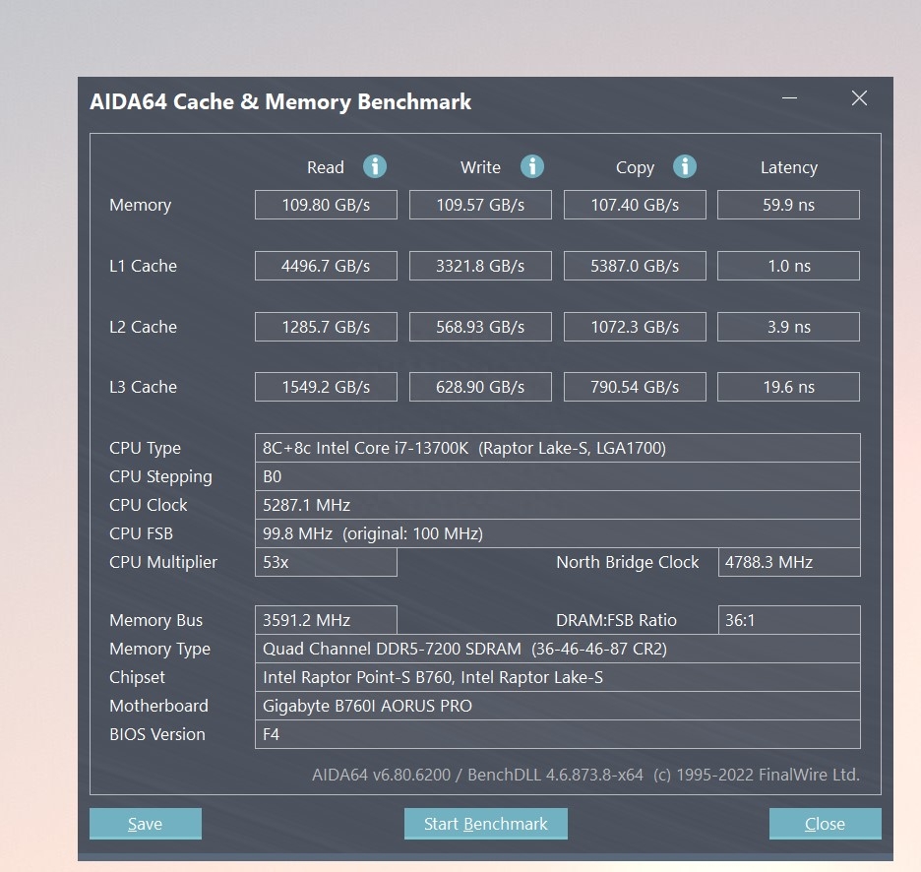
Task: Click L1 Cache Latency value 1.0 ns
Action: point(789,266)
